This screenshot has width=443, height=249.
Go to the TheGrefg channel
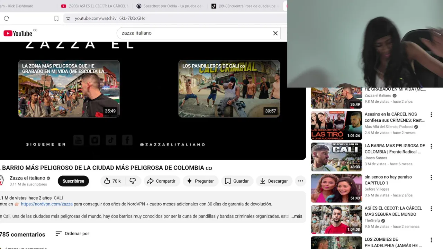point(372,220)
